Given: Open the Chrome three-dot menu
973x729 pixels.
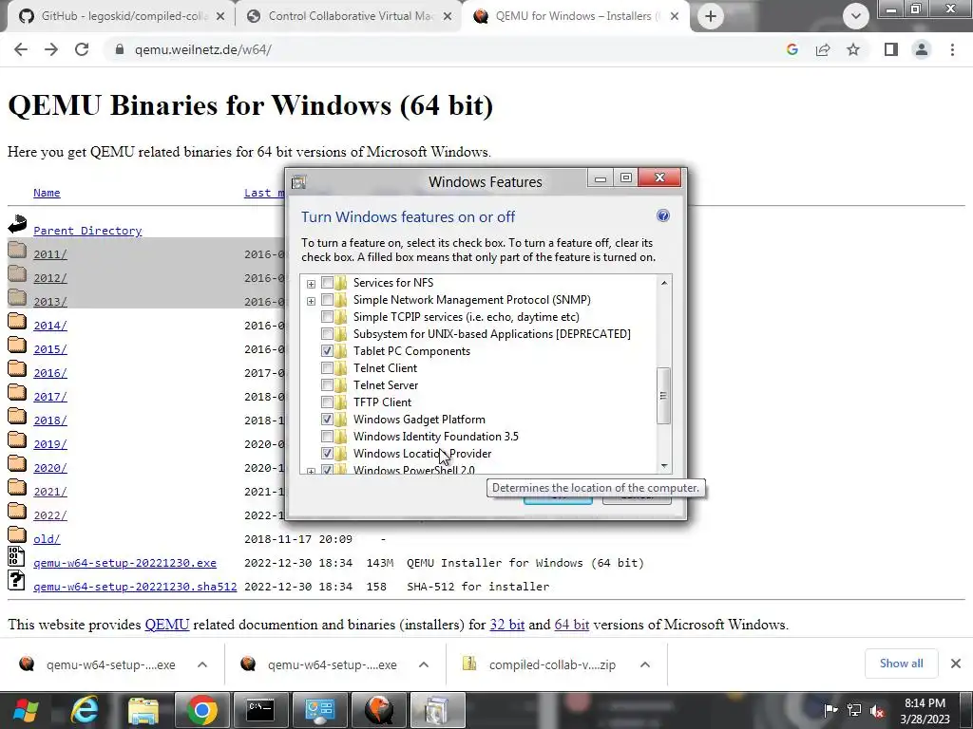Looking at the screenshot, I should click(x=952, y=49).
